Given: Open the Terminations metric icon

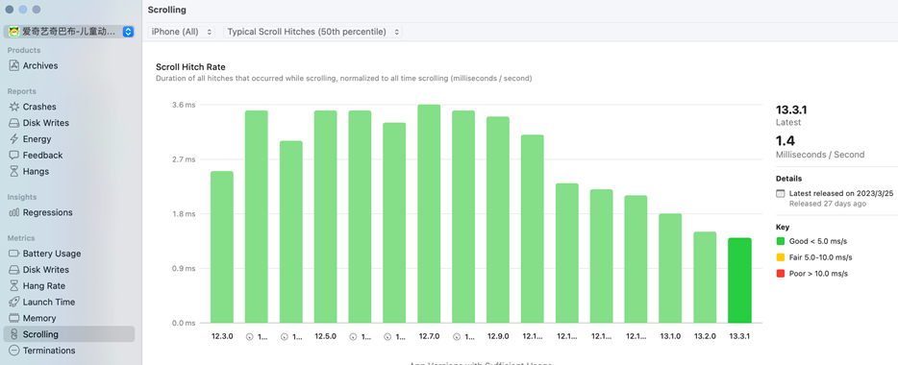Looking at the screenshot, I should [13, 351].
